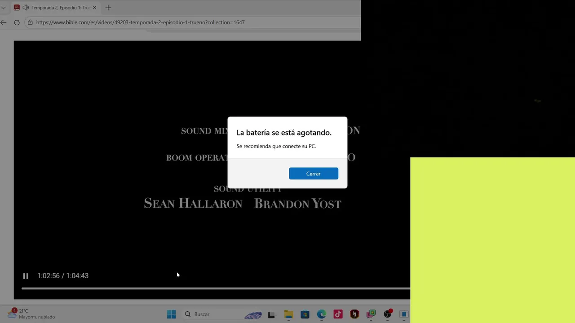The width and height of the screenshot is (575, 323).
Task: Open the Windows Start menu
Action: 171,314
